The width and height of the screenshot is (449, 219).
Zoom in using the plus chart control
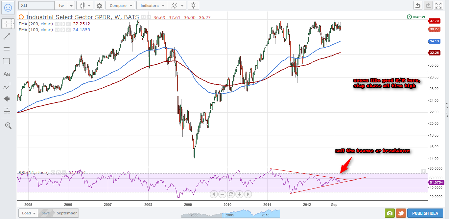pos(239,194)
